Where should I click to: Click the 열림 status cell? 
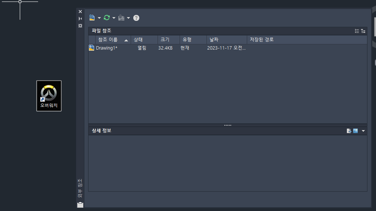tap(142, 48)
